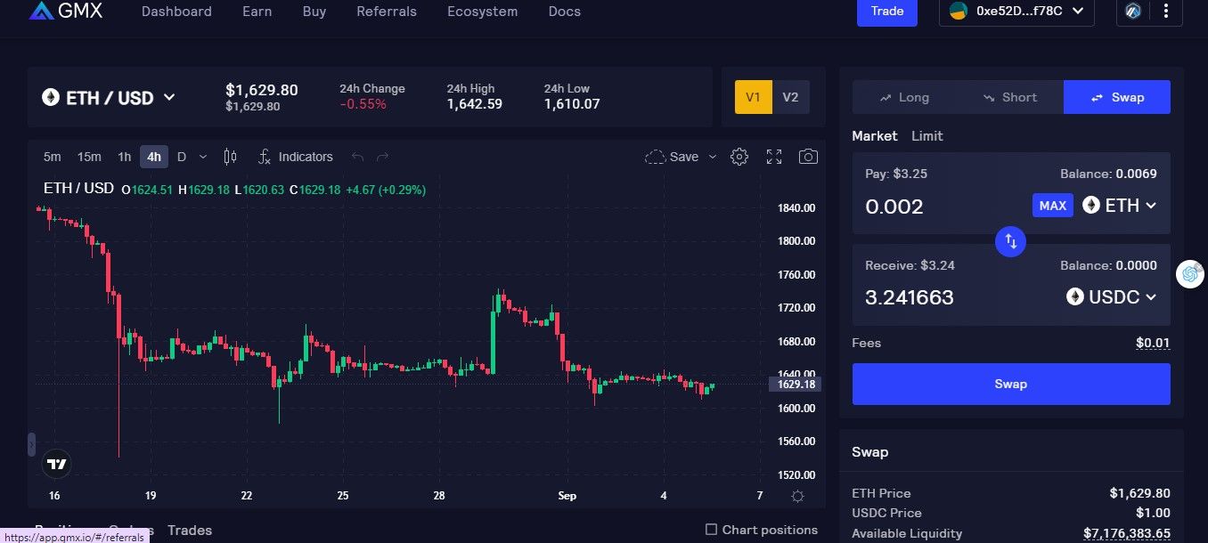This screenshot has height=543, width=1208.
Task: Open the Referrals page
Action: (387, 12)
